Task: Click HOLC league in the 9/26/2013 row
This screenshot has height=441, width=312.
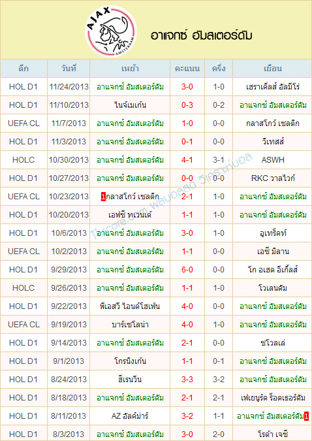Action: click(23, 287)
